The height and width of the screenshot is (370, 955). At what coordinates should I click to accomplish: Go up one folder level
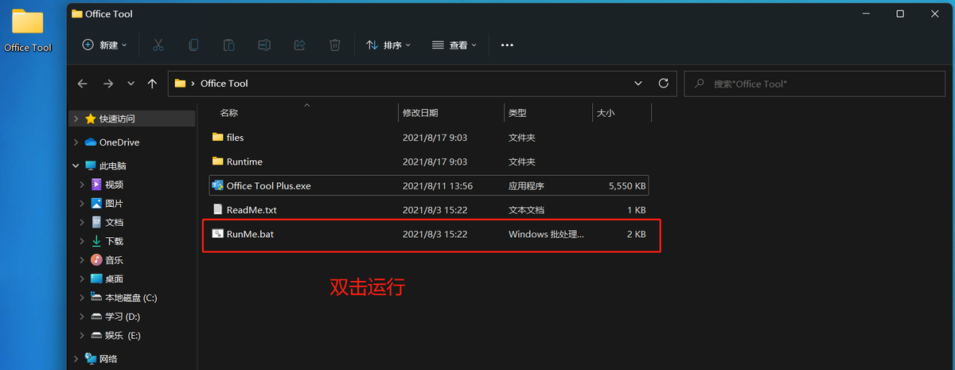(152, 84)
